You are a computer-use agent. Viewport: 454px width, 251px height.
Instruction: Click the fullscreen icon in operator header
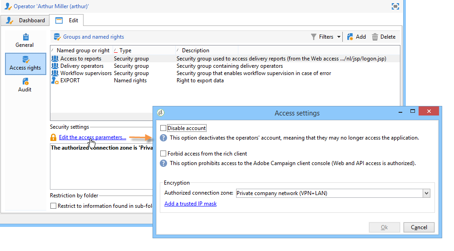[395, 6]
